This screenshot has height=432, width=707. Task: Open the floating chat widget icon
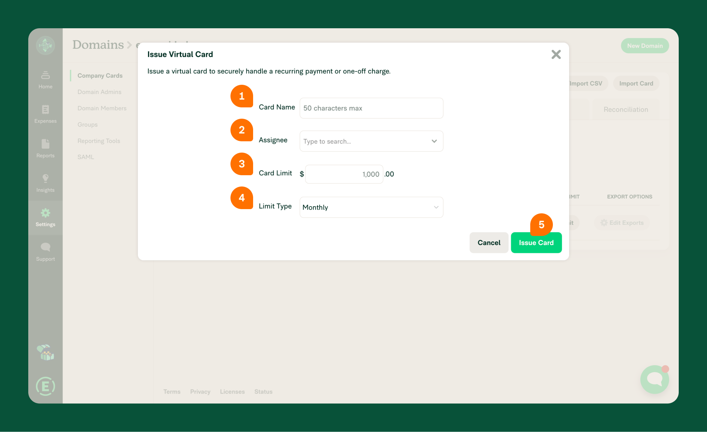click(655, 379)
